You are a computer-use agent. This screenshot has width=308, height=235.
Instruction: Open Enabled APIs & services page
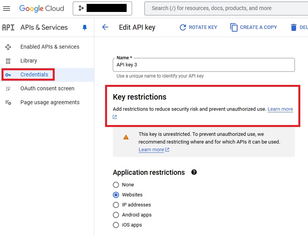[50, 47]
